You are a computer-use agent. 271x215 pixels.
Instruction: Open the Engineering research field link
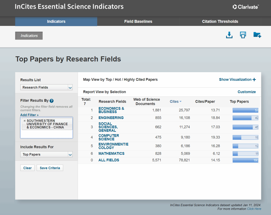coord(111,118)
